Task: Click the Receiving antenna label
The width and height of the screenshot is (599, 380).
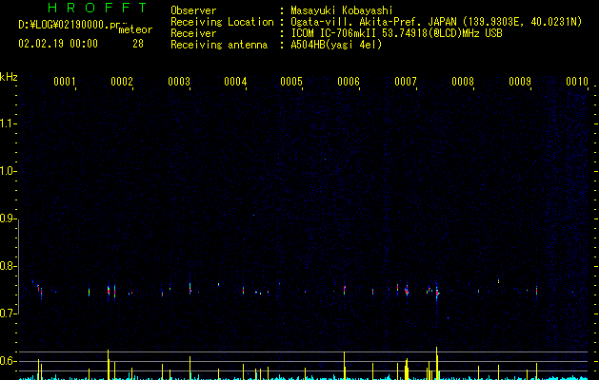Action: (219, 45)
